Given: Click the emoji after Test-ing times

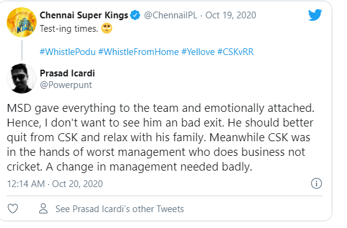Looking at the screenshot, I should click(x=107, y=29).
